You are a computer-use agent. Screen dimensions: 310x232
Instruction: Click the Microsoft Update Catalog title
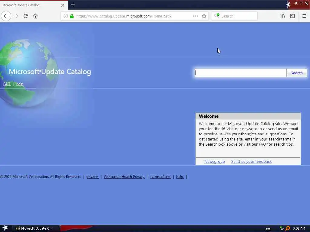click(x=50, y=72)
